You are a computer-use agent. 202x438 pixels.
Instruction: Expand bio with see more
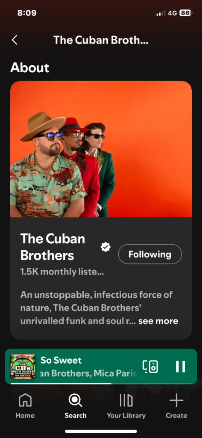coord(158,321)
